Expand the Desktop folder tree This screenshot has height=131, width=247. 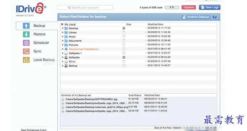click(63, 28)
